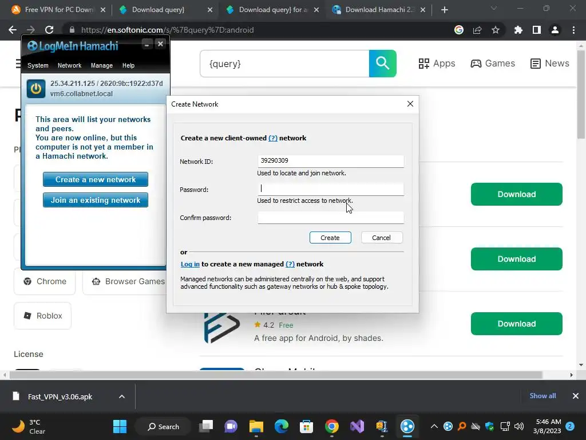Click the Softonic search magnifier button
This screenshot has width=586, height=440.
coord(383,64)
